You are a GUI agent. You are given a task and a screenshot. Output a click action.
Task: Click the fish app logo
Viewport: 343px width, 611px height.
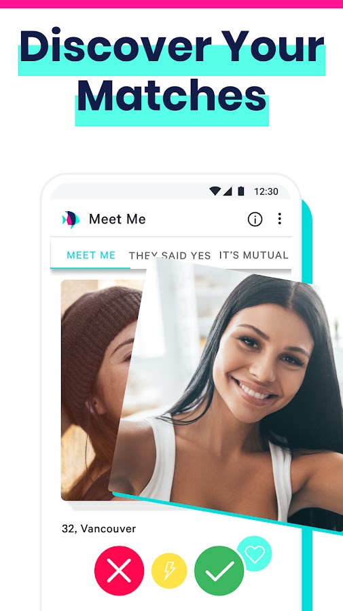point(71,219)
